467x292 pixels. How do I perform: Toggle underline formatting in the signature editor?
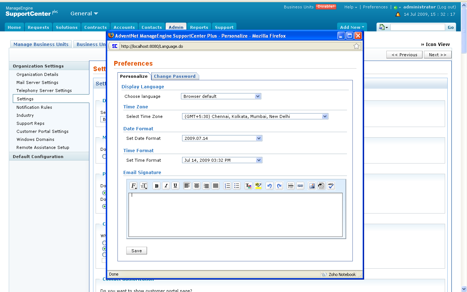coord(175,186)
